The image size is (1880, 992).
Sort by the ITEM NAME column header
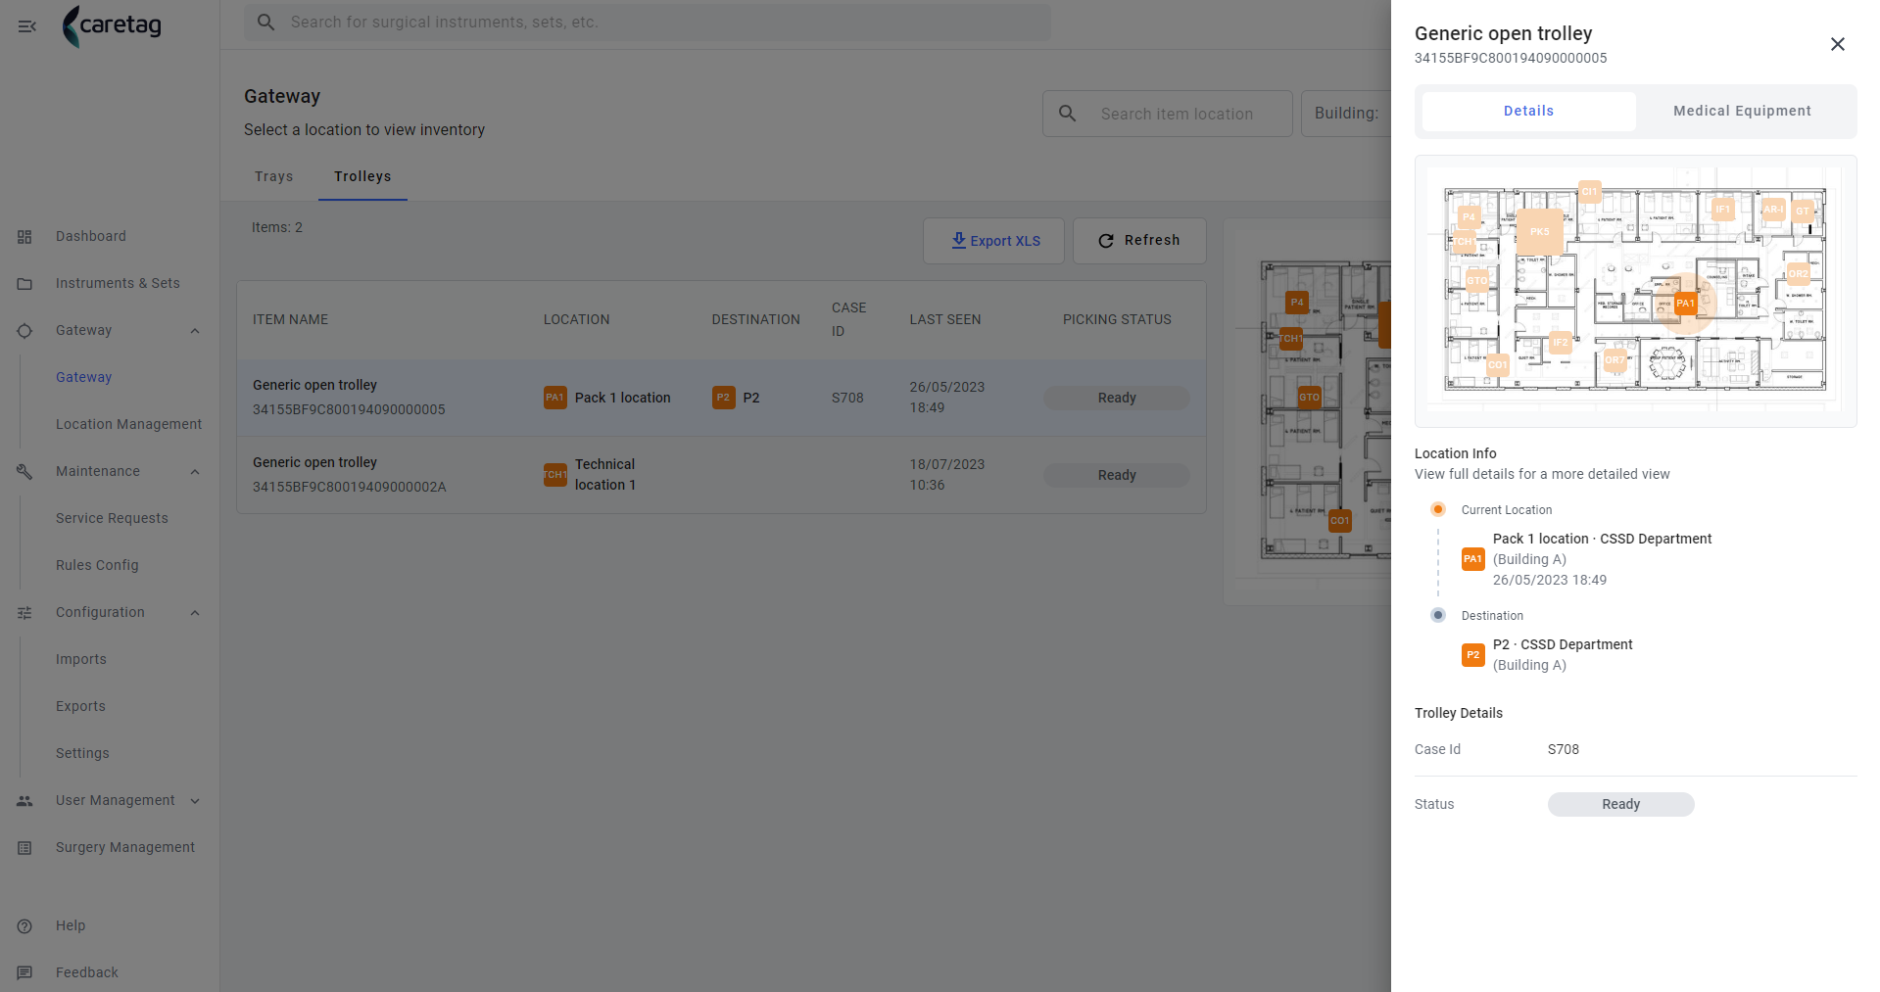[291, 320]
